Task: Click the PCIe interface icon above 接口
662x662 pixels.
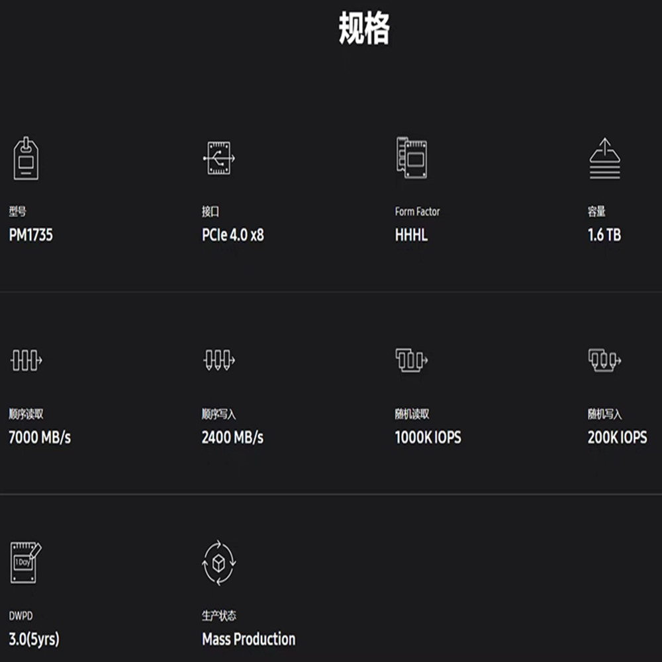Action: 218,159
